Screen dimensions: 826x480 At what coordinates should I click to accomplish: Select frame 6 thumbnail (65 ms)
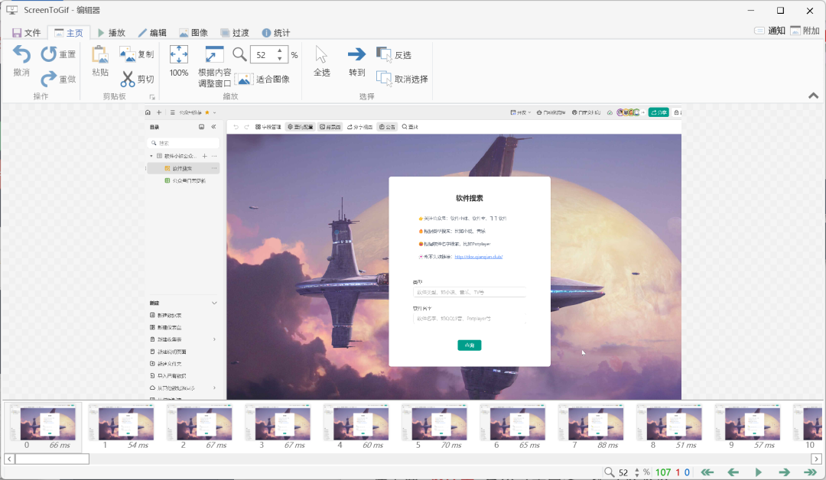click(514, 426)
